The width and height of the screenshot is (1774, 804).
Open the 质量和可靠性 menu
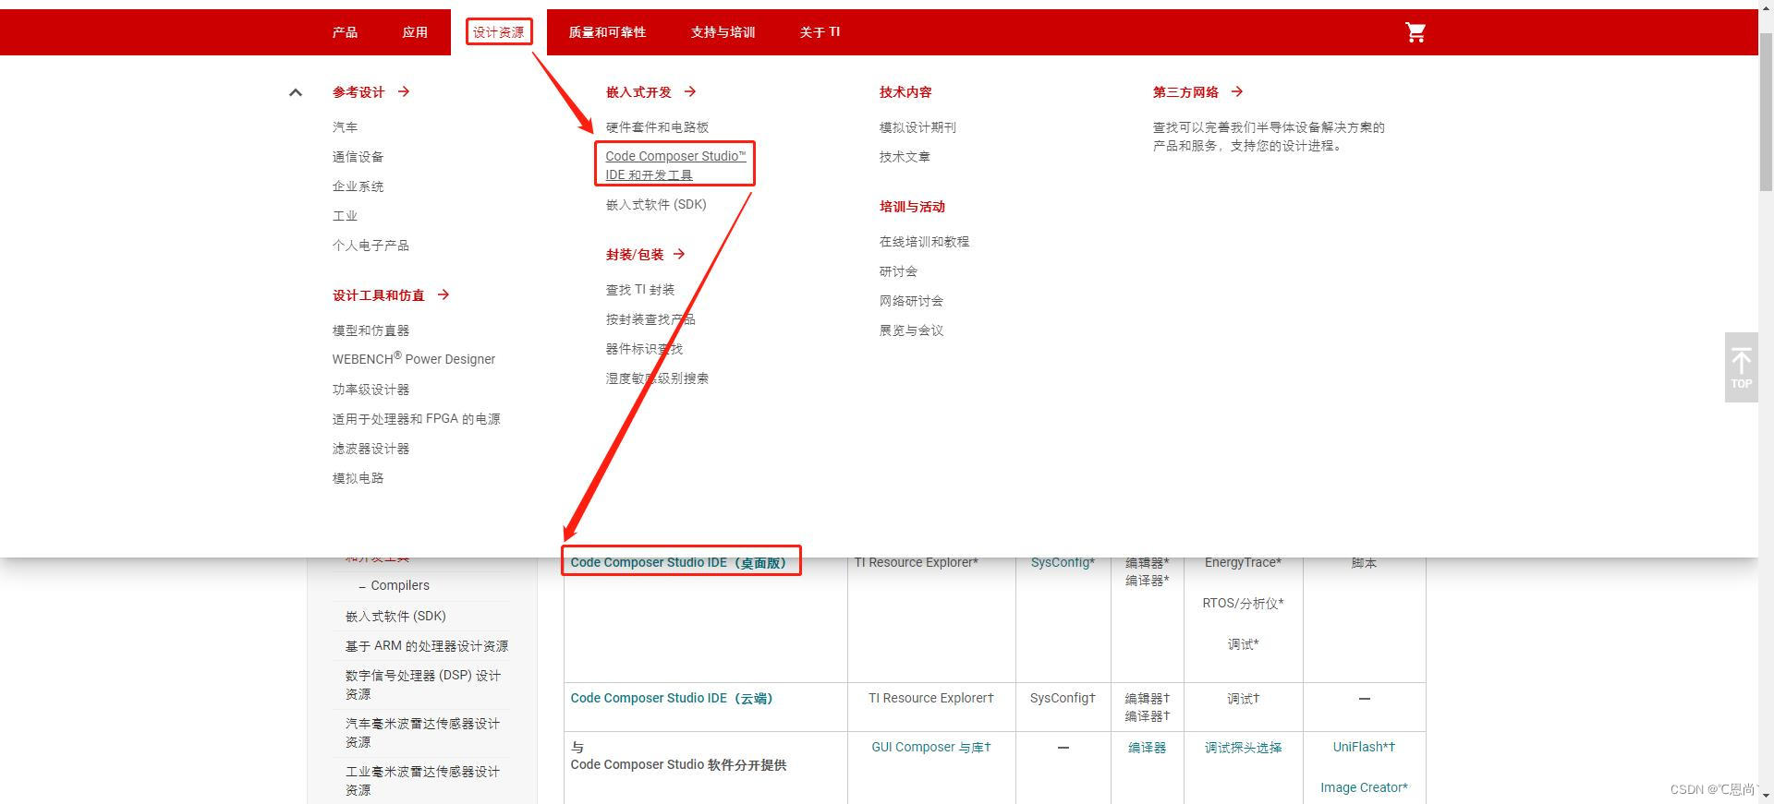(x=607, y=32)
